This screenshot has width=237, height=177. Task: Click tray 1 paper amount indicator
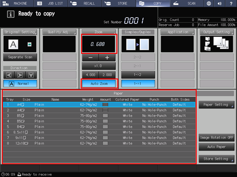coord(105,104)
